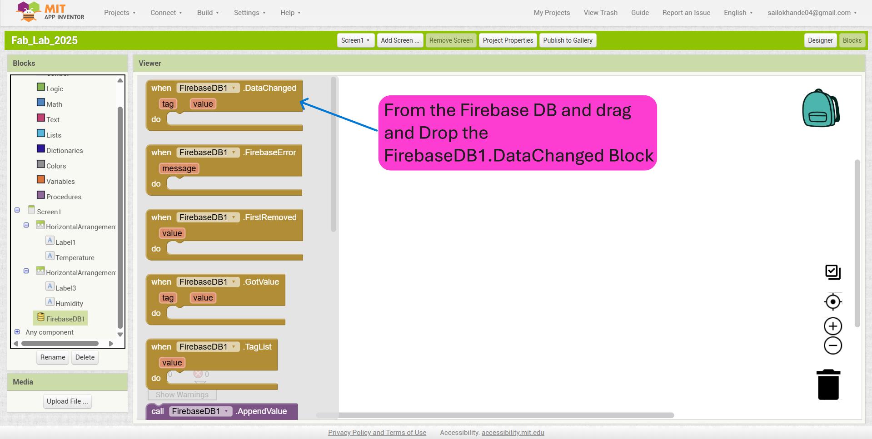Open the English language dropdown
Screen dimensions: 872x439
coord(738,13)
